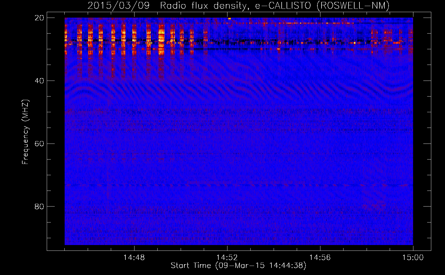Click the 15:00 time tick label
445x275 pixels.
pyautogui.click(x=413, y=258)
